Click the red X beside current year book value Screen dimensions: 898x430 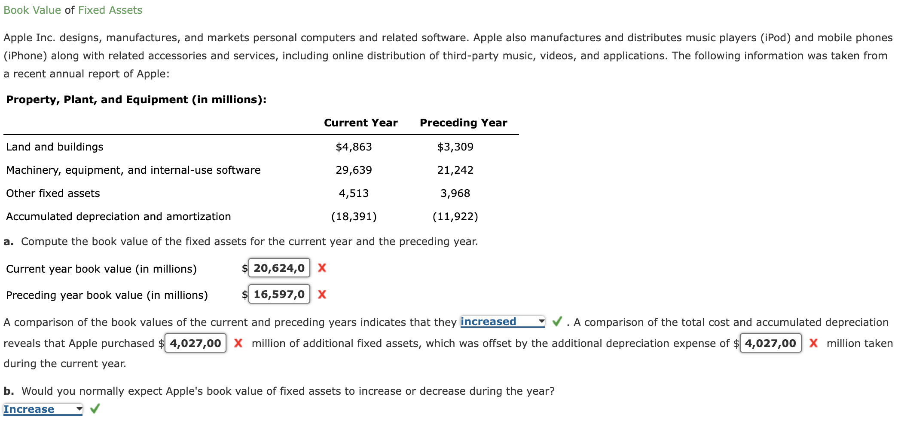pos(322,268)
